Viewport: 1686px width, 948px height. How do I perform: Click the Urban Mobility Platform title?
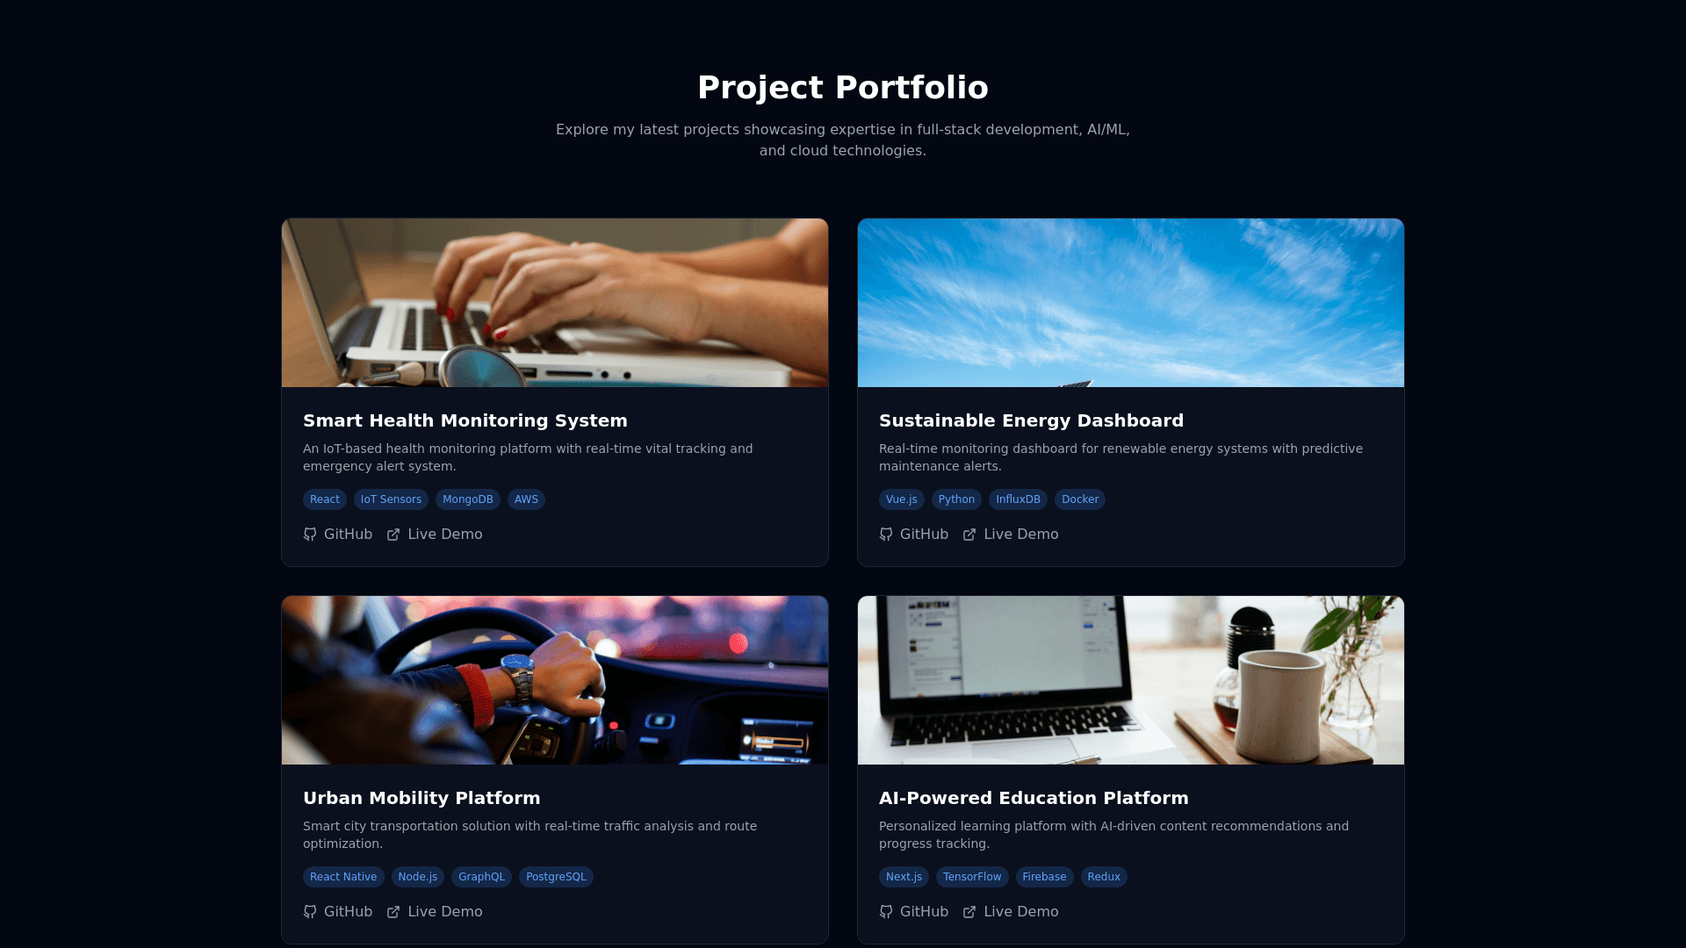(x=421, y=798)
